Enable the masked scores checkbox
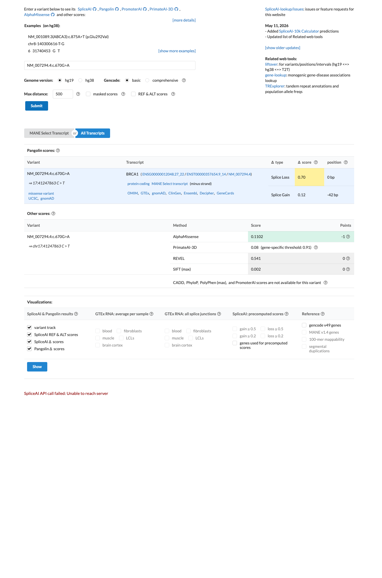382x578 pixels. point(88,94)
